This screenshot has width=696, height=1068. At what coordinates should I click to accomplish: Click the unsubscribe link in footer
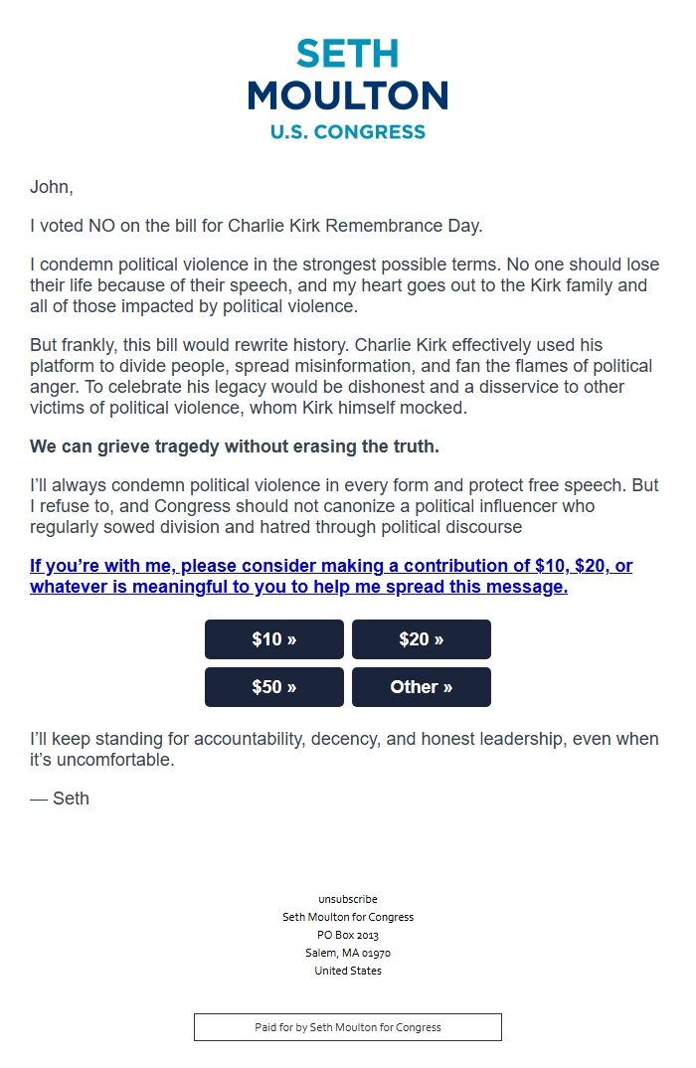click(348, 899)
